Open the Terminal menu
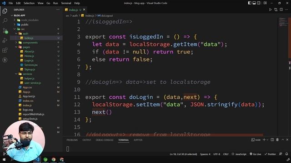Image resolution: width=291 pixels, height=163 pixels. [x=66, y=3]
